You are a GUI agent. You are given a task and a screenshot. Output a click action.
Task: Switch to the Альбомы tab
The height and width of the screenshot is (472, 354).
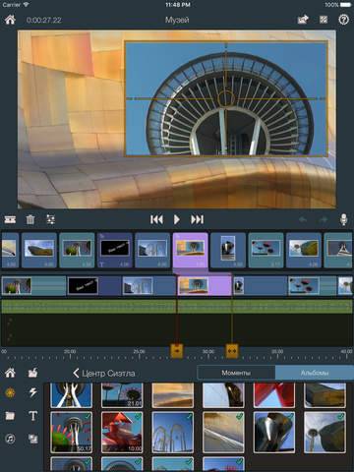pyautogui.click(x=315, y=373)
